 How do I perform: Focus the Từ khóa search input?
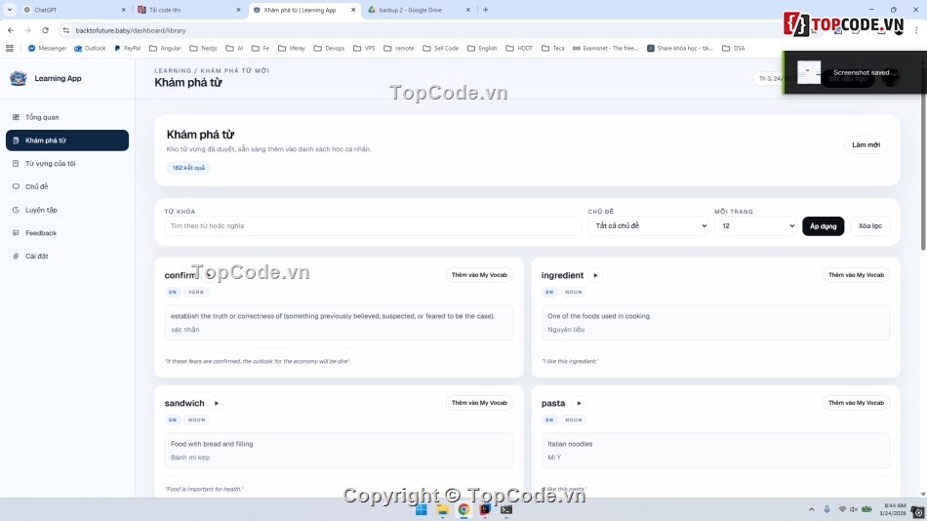(373, 226)
